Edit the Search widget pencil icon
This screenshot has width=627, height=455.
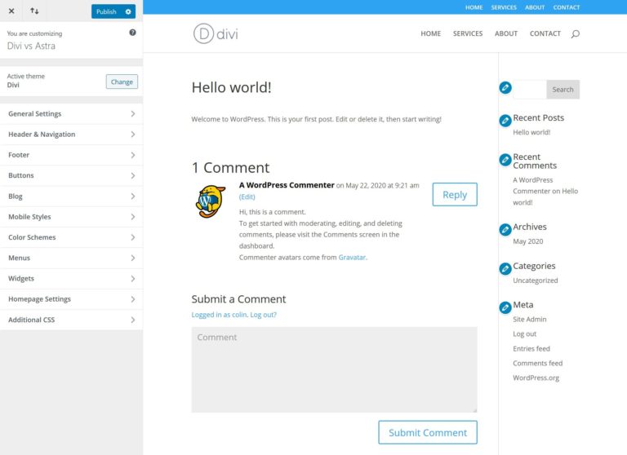(x=505, y=87)
